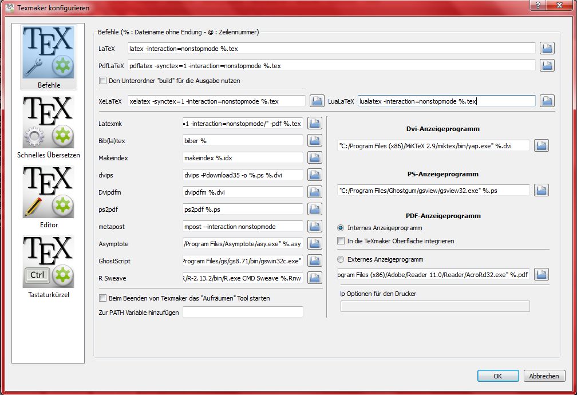Image resolution: width=577 pixels, height=395 pixels.
Task: Click the LuaLaTeX command field
Action: 446,101
